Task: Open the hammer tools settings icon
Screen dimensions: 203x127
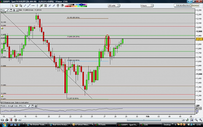Action: 62,6
